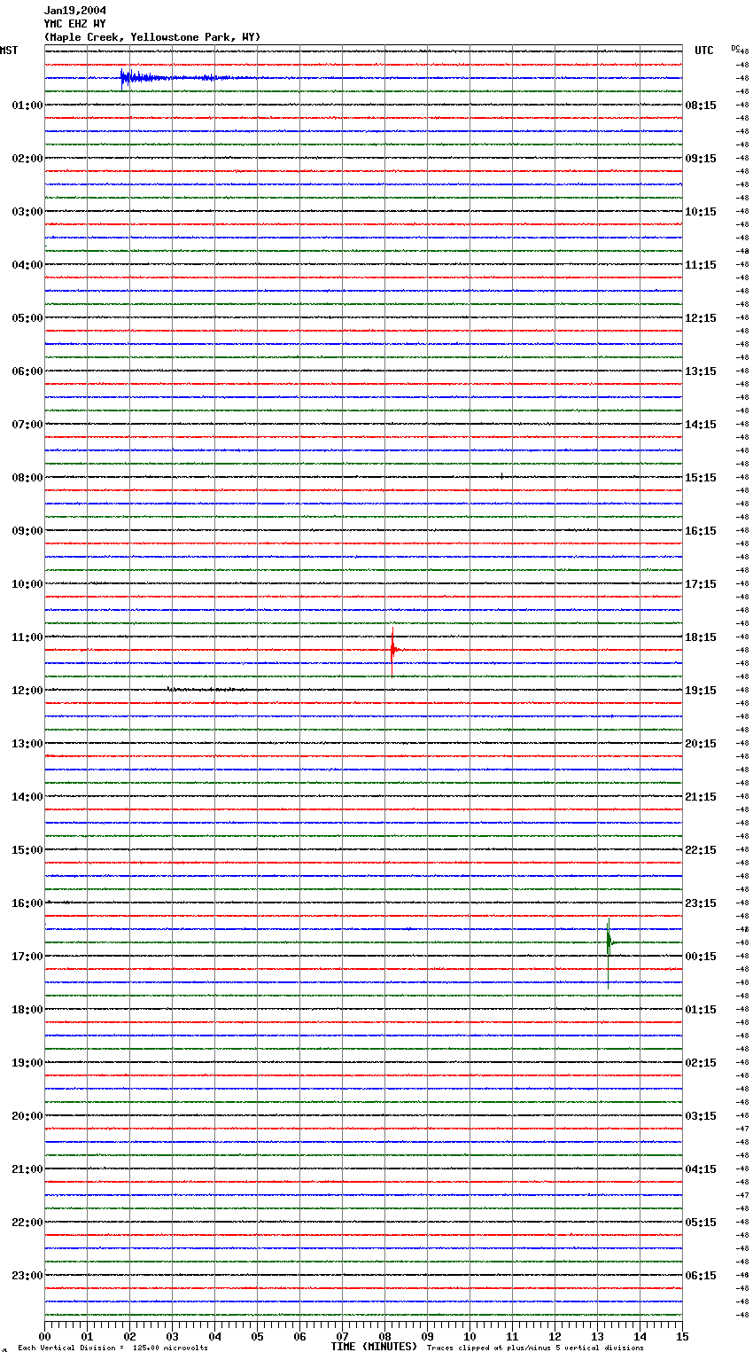This screenshot has width=753, height=1360.
Task: Click the MST time label '17:00'
Action: (27, 957)
